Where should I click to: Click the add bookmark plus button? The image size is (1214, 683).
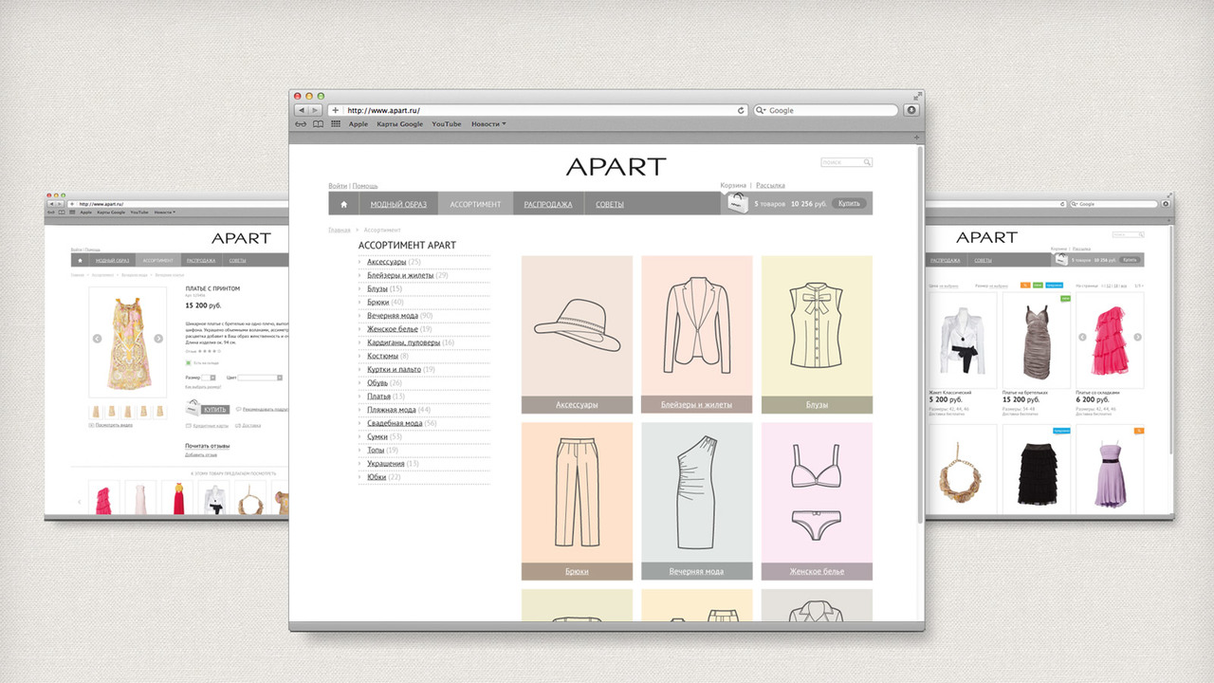click(335, 110)
